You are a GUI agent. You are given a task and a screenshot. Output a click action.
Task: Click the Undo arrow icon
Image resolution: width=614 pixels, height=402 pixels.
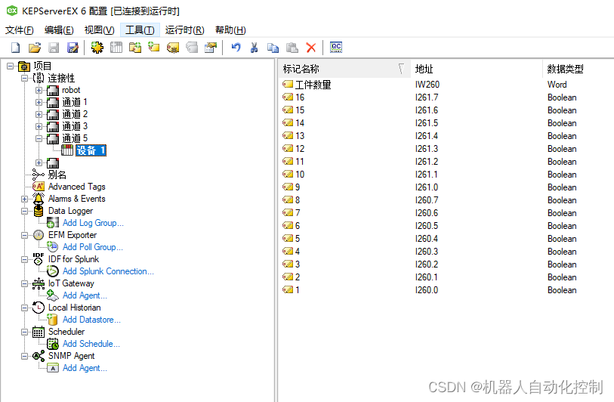[236, 48]
